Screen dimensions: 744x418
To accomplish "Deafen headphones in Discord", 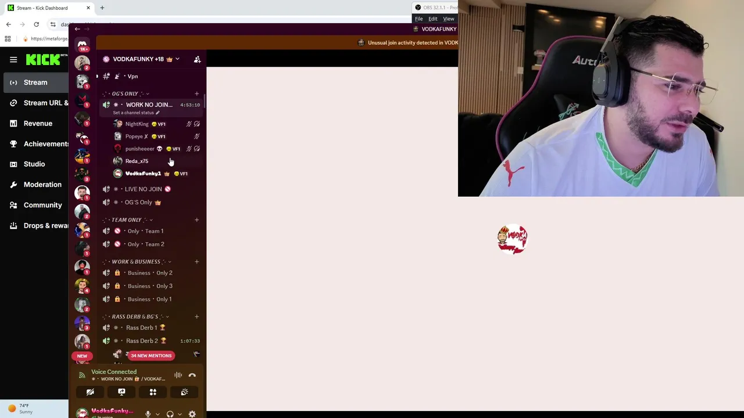I will 170,414.
